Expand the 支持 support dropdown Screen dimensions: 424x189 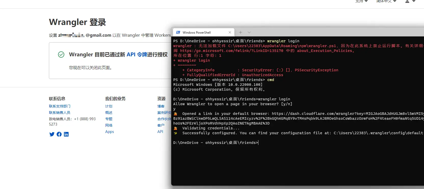[362, 2]
